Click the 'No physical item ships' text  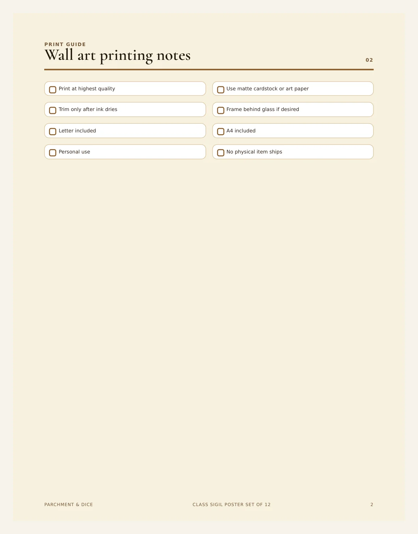[254, 152]
